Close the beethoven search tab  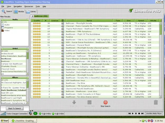point(32,16)
